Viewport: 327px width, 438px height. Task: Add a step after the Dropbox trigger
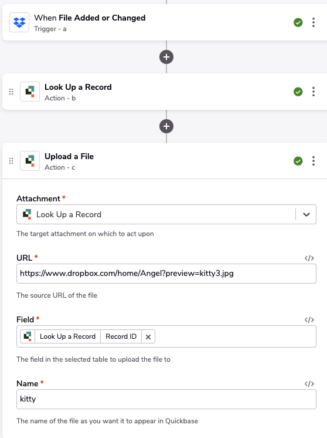[166, 57]
